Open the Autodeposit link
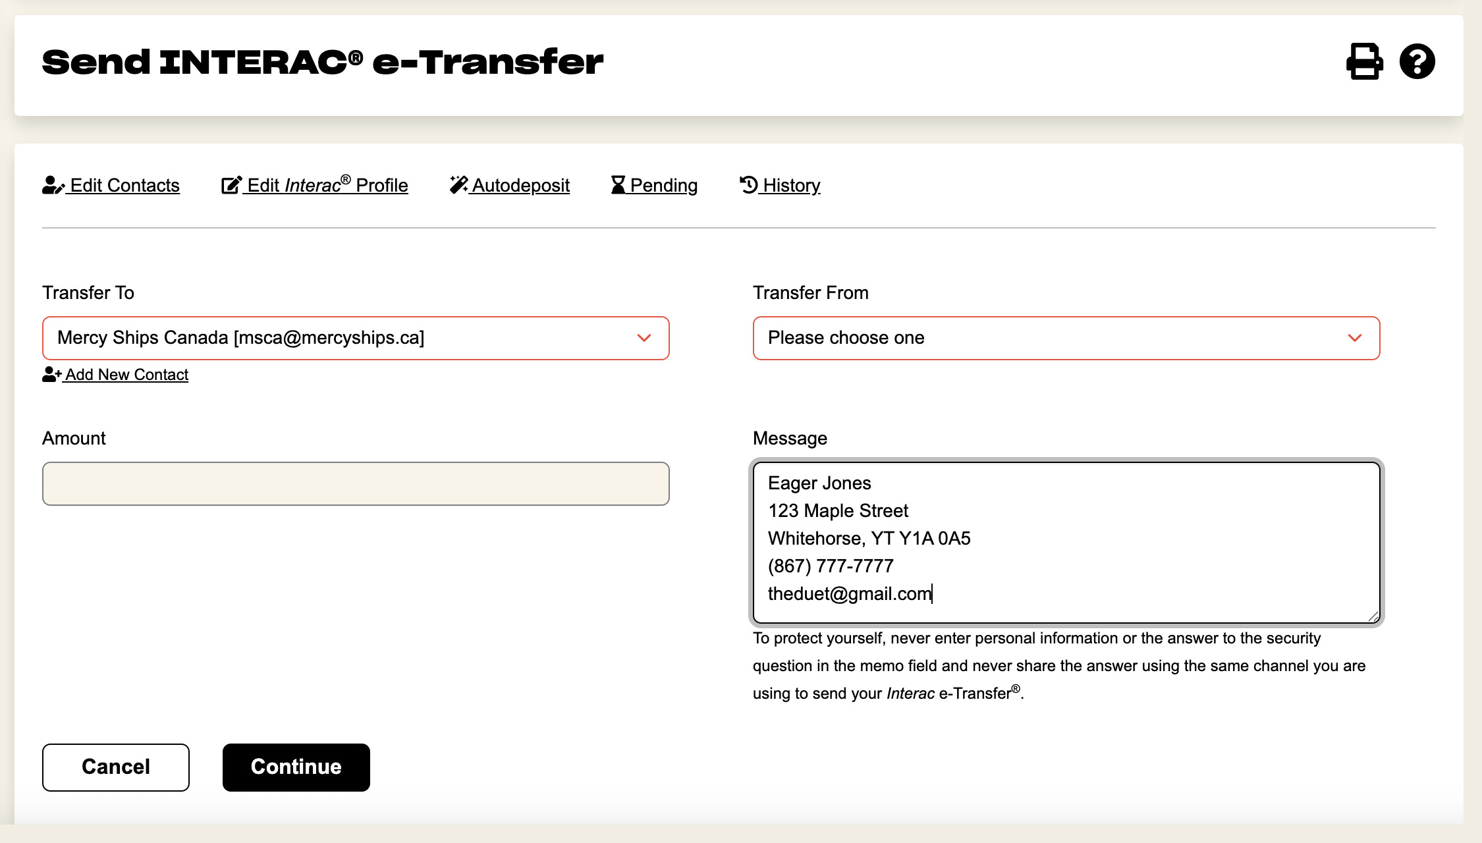The width and height of the screenshot is (1482, 843). (521, 185)
